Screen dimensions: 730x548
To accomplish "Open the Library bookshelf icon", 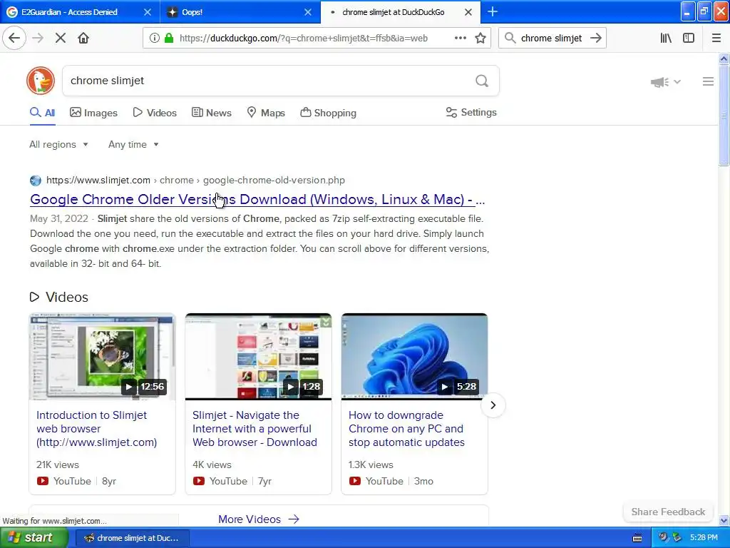I will [x=666, y=38].
